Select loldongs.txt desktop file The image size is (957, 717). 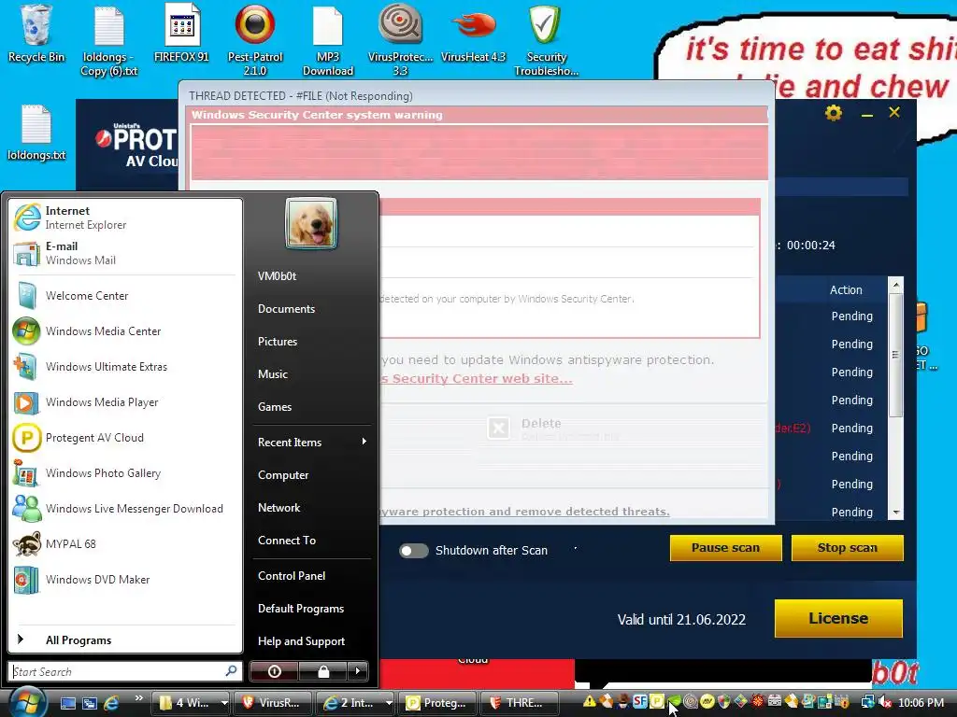point(36,133)
